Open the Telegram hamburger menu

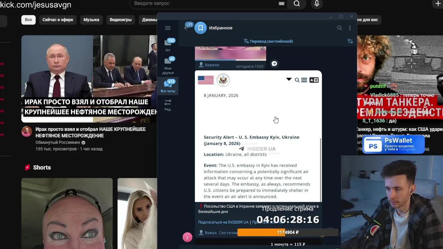(168, 28)
